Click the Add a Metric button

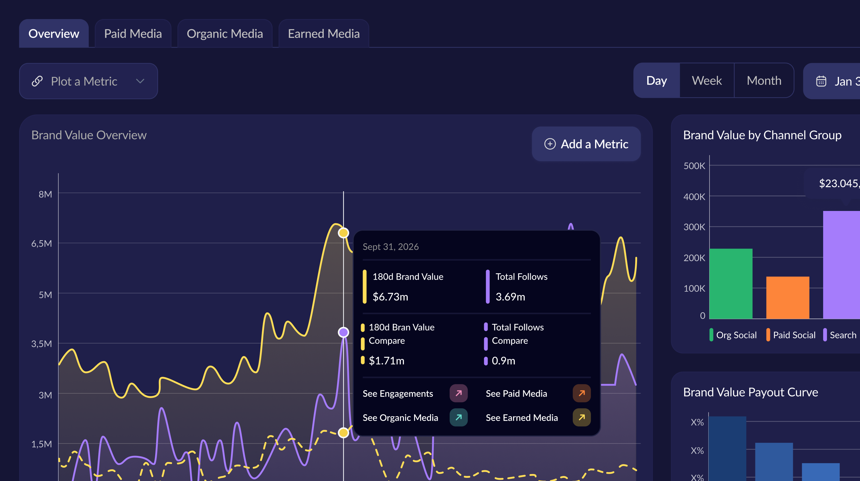pos(586,144)
